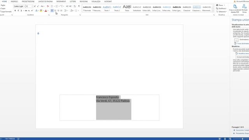Screen dimensions: 249x140
Task: Apply the Titolo 1 style
Action: [107, 9]
